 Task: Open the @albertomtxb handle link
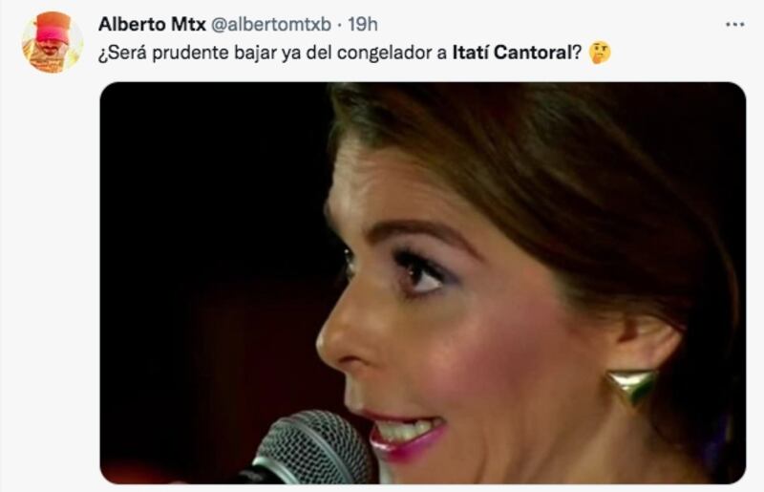271,25
